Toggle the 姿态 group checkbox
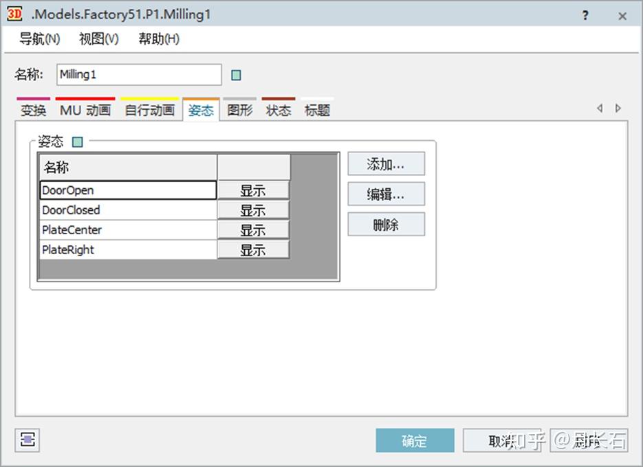The width and height of the screenshot is (643, 467). point(77,141)
